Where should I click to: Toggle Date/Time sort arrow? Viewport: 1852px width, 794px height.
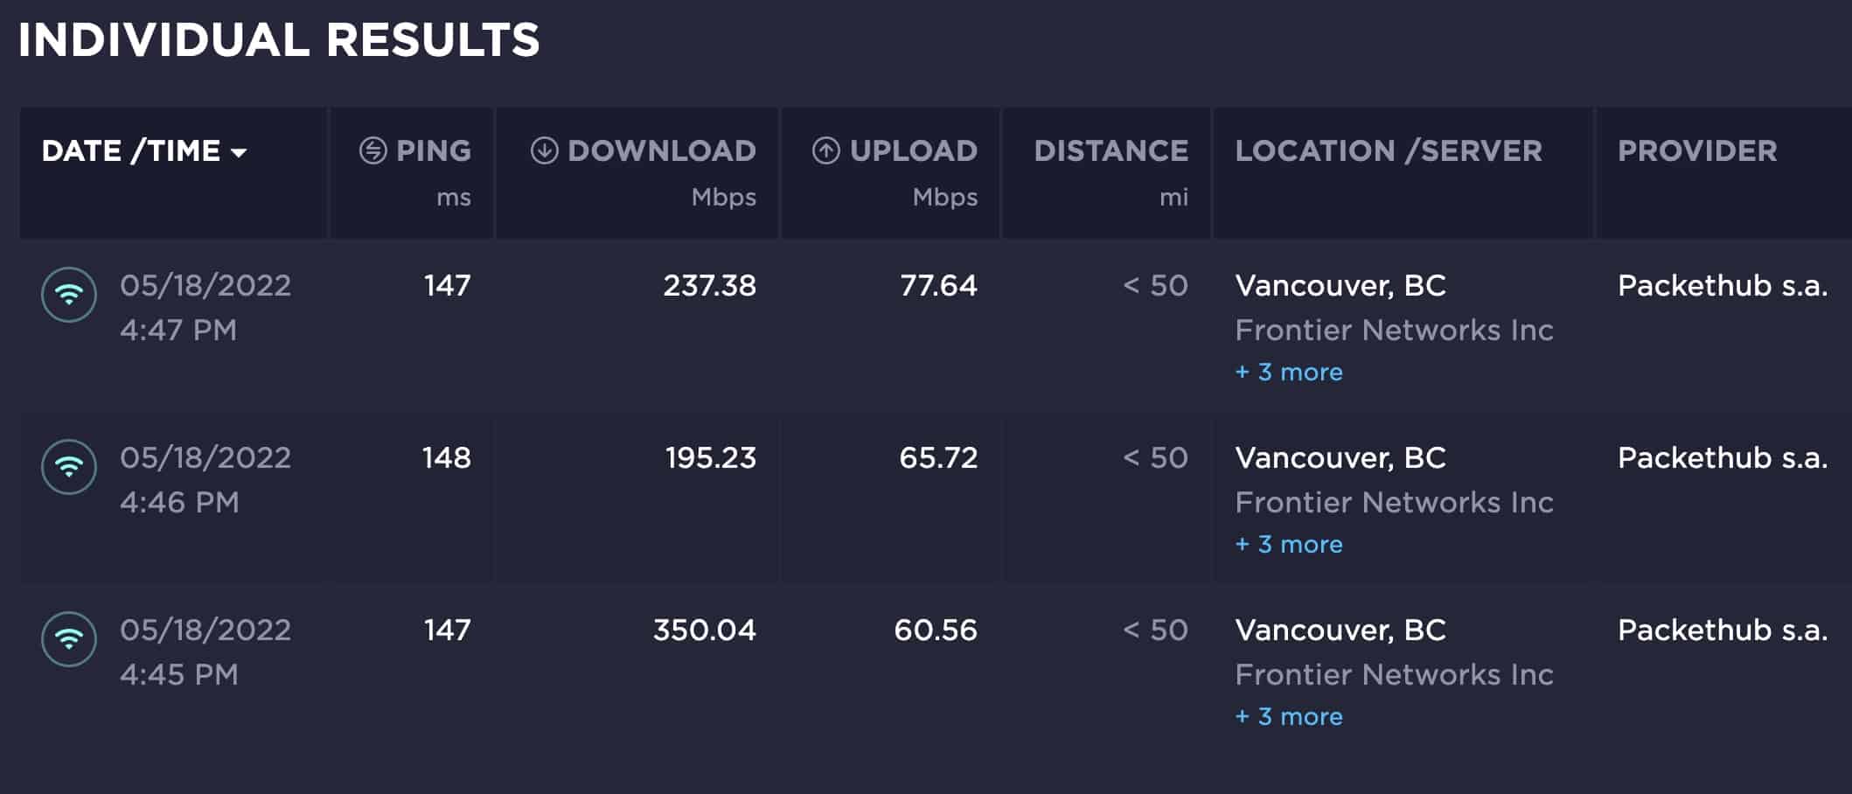click(x=239, y=153)
